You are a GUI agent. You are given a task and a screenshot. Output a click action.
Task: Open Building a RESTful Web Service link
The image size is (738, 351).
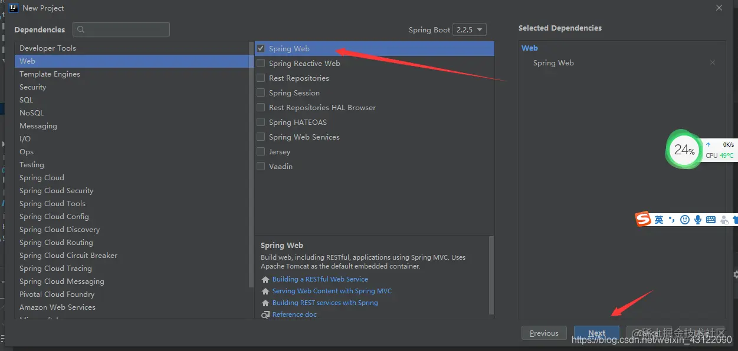coord(320,279)
